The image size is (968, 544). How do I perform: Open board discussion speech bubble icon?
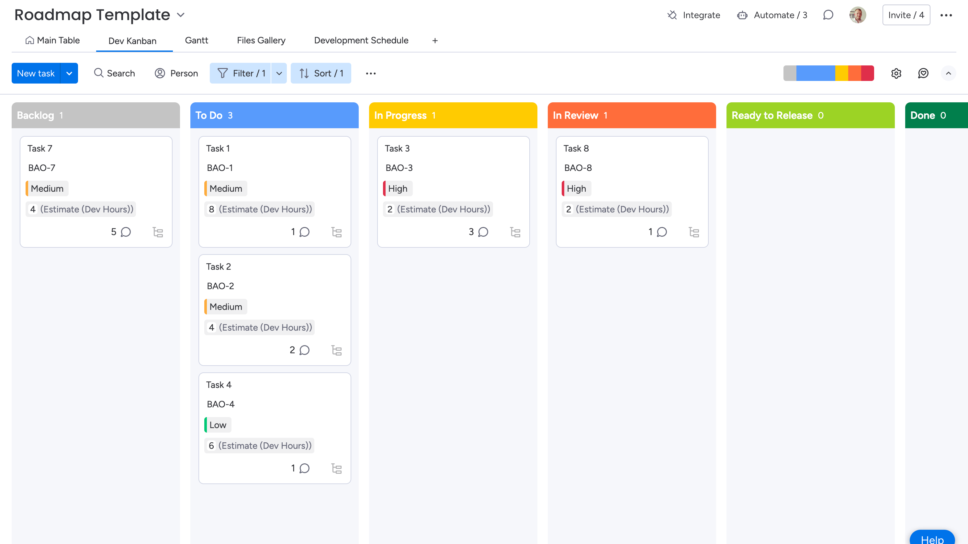pyautogui.click(x=828, y=15)
